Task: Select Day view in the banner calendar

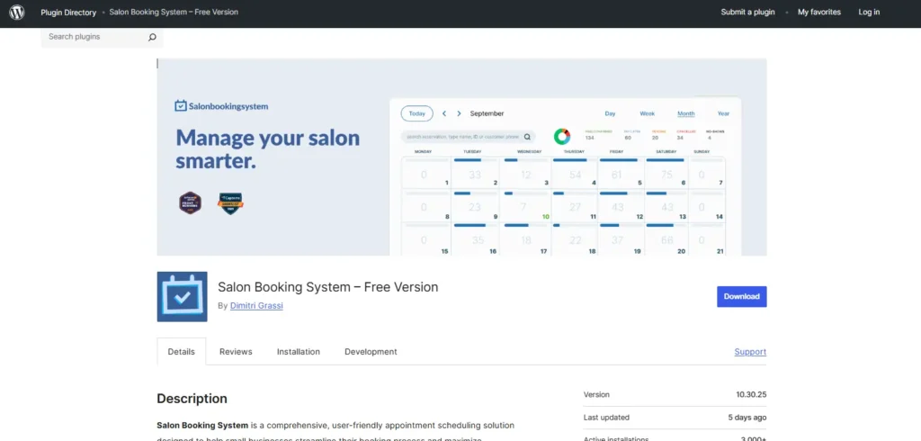Action: tap(611, 113)
